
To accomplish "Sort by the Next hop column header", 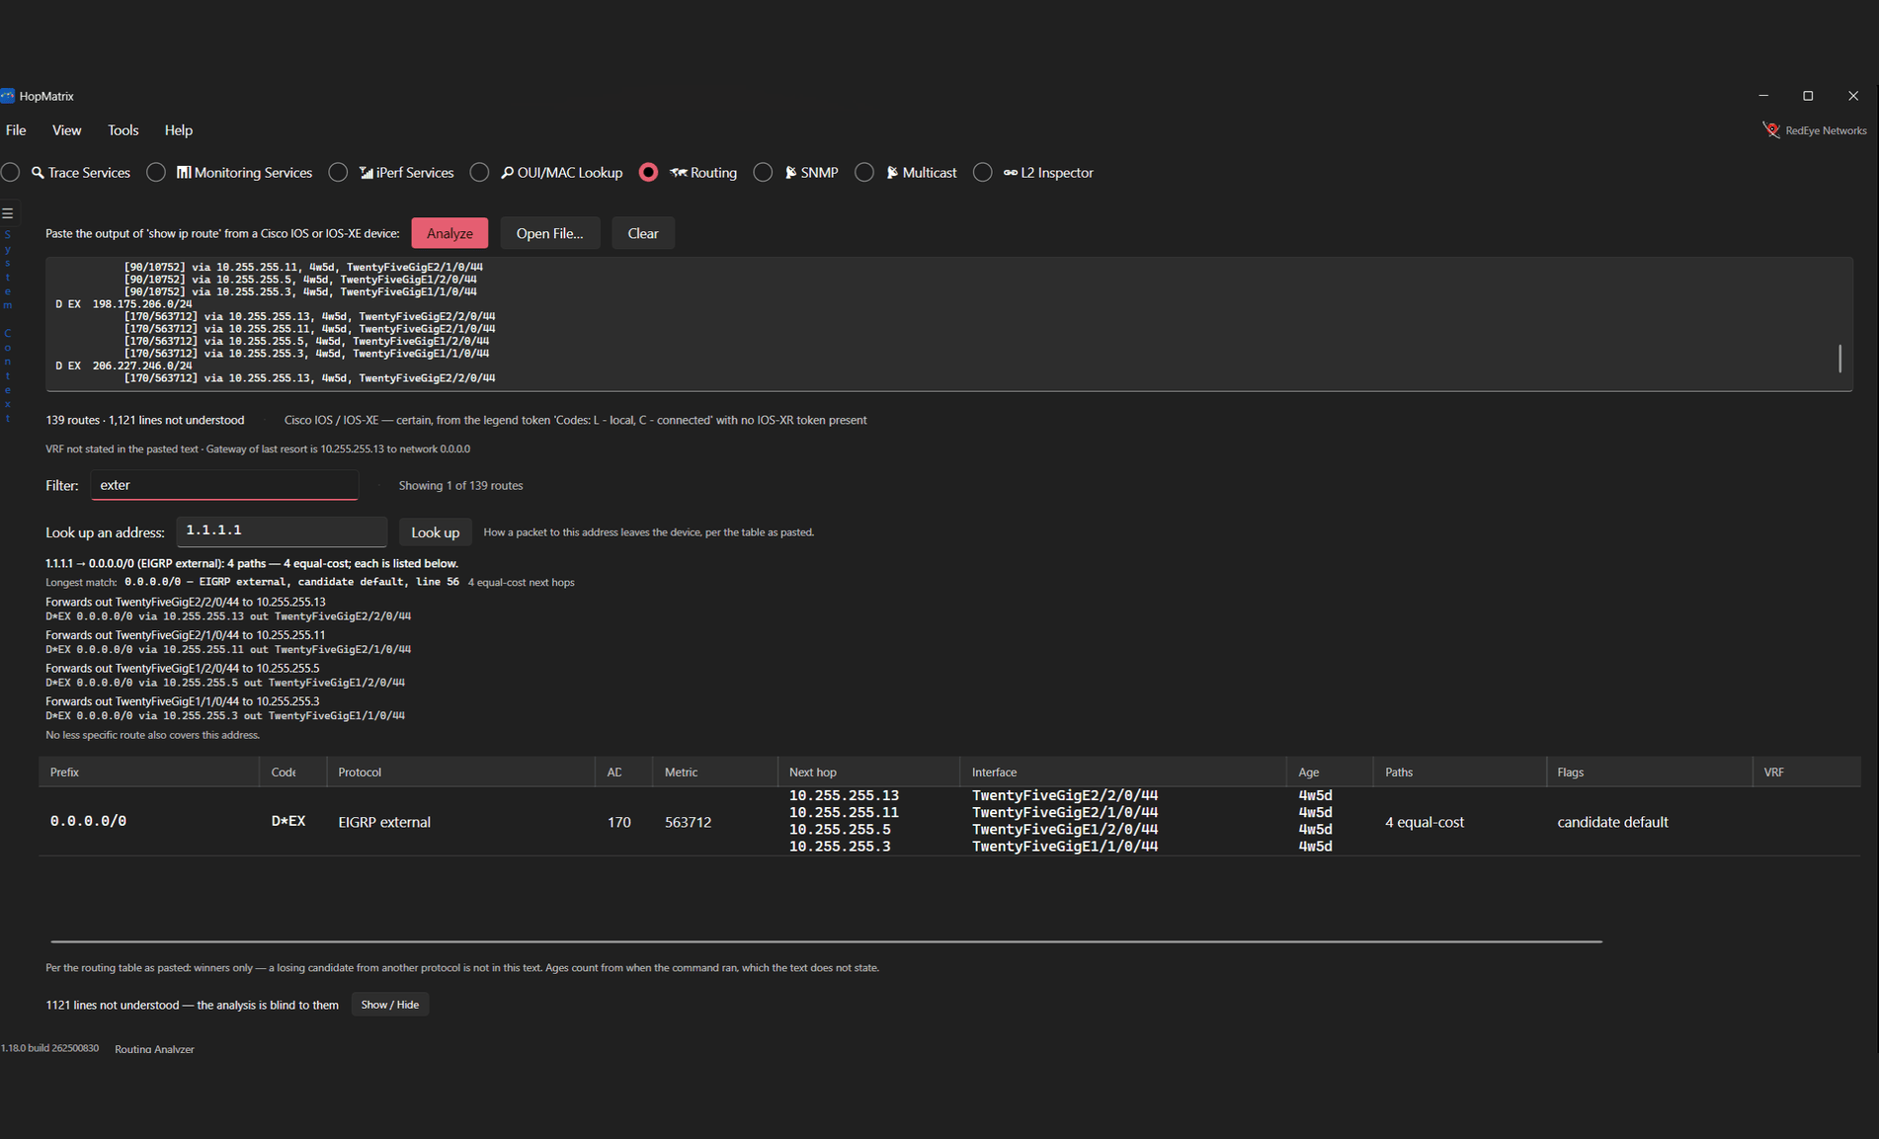I will pos(868,773).
